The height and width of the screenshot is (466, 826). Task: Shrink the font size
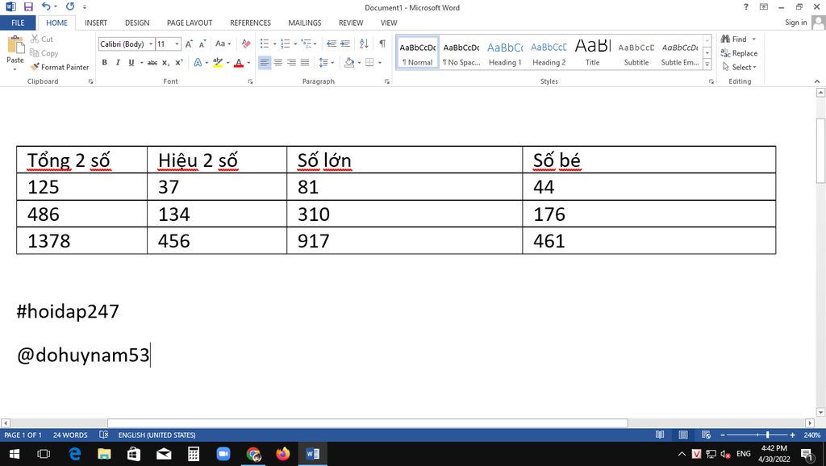pyautogui.click(x=202, y=44)
